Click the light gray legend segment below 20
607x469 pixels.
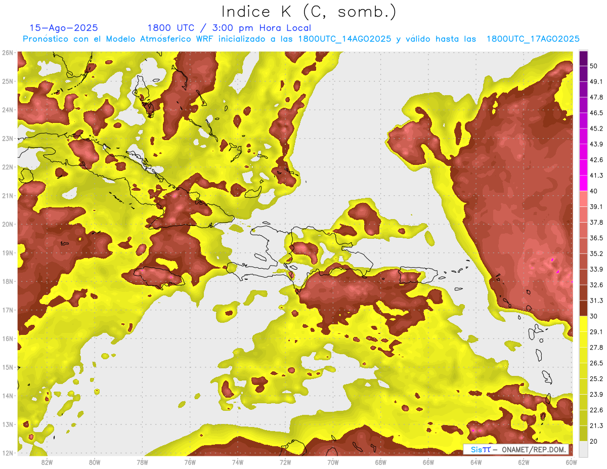[583, 448]
